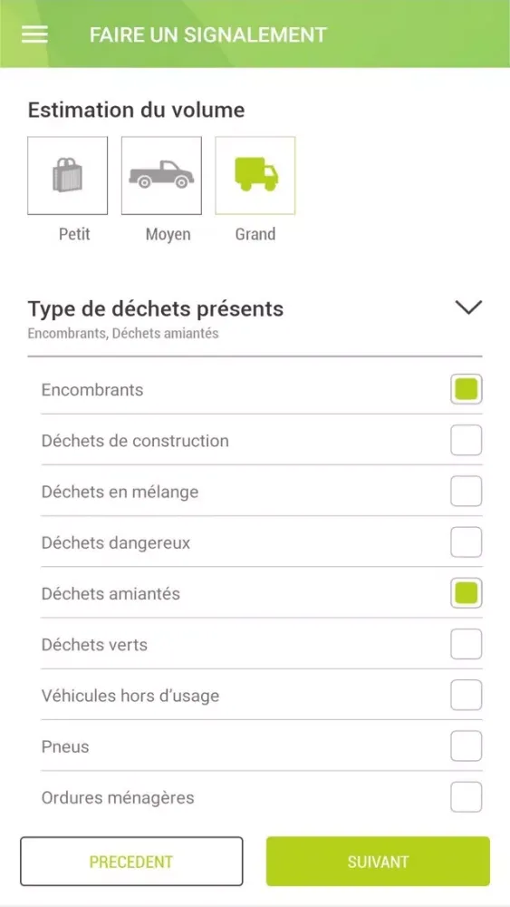
Task: Collapse the Type de déchets présents section
Action: pos(467,307)
